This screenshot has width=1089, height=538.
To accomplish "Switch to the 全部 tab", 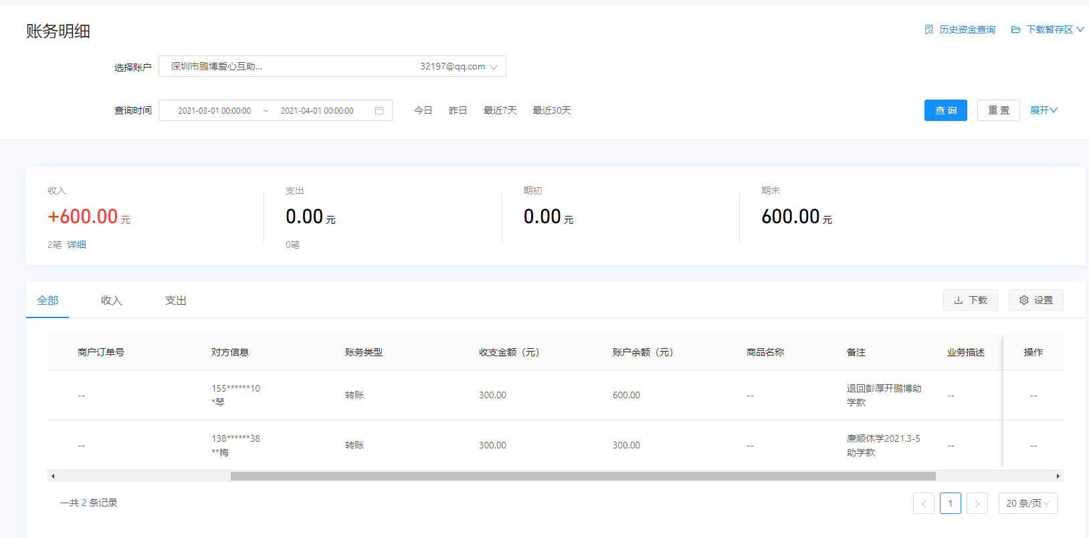I will (47, 301).
